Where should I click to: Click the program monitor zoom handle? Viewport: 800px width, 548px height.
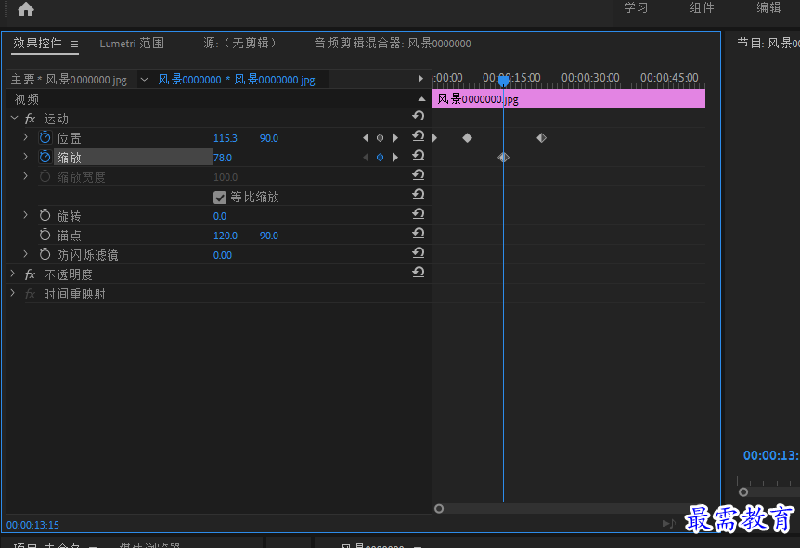click(743, 492)
